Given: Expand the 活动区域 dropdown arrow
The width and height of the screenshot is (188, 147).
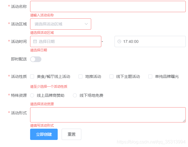Looking at the screenshot, I should (x=86, y=24).
